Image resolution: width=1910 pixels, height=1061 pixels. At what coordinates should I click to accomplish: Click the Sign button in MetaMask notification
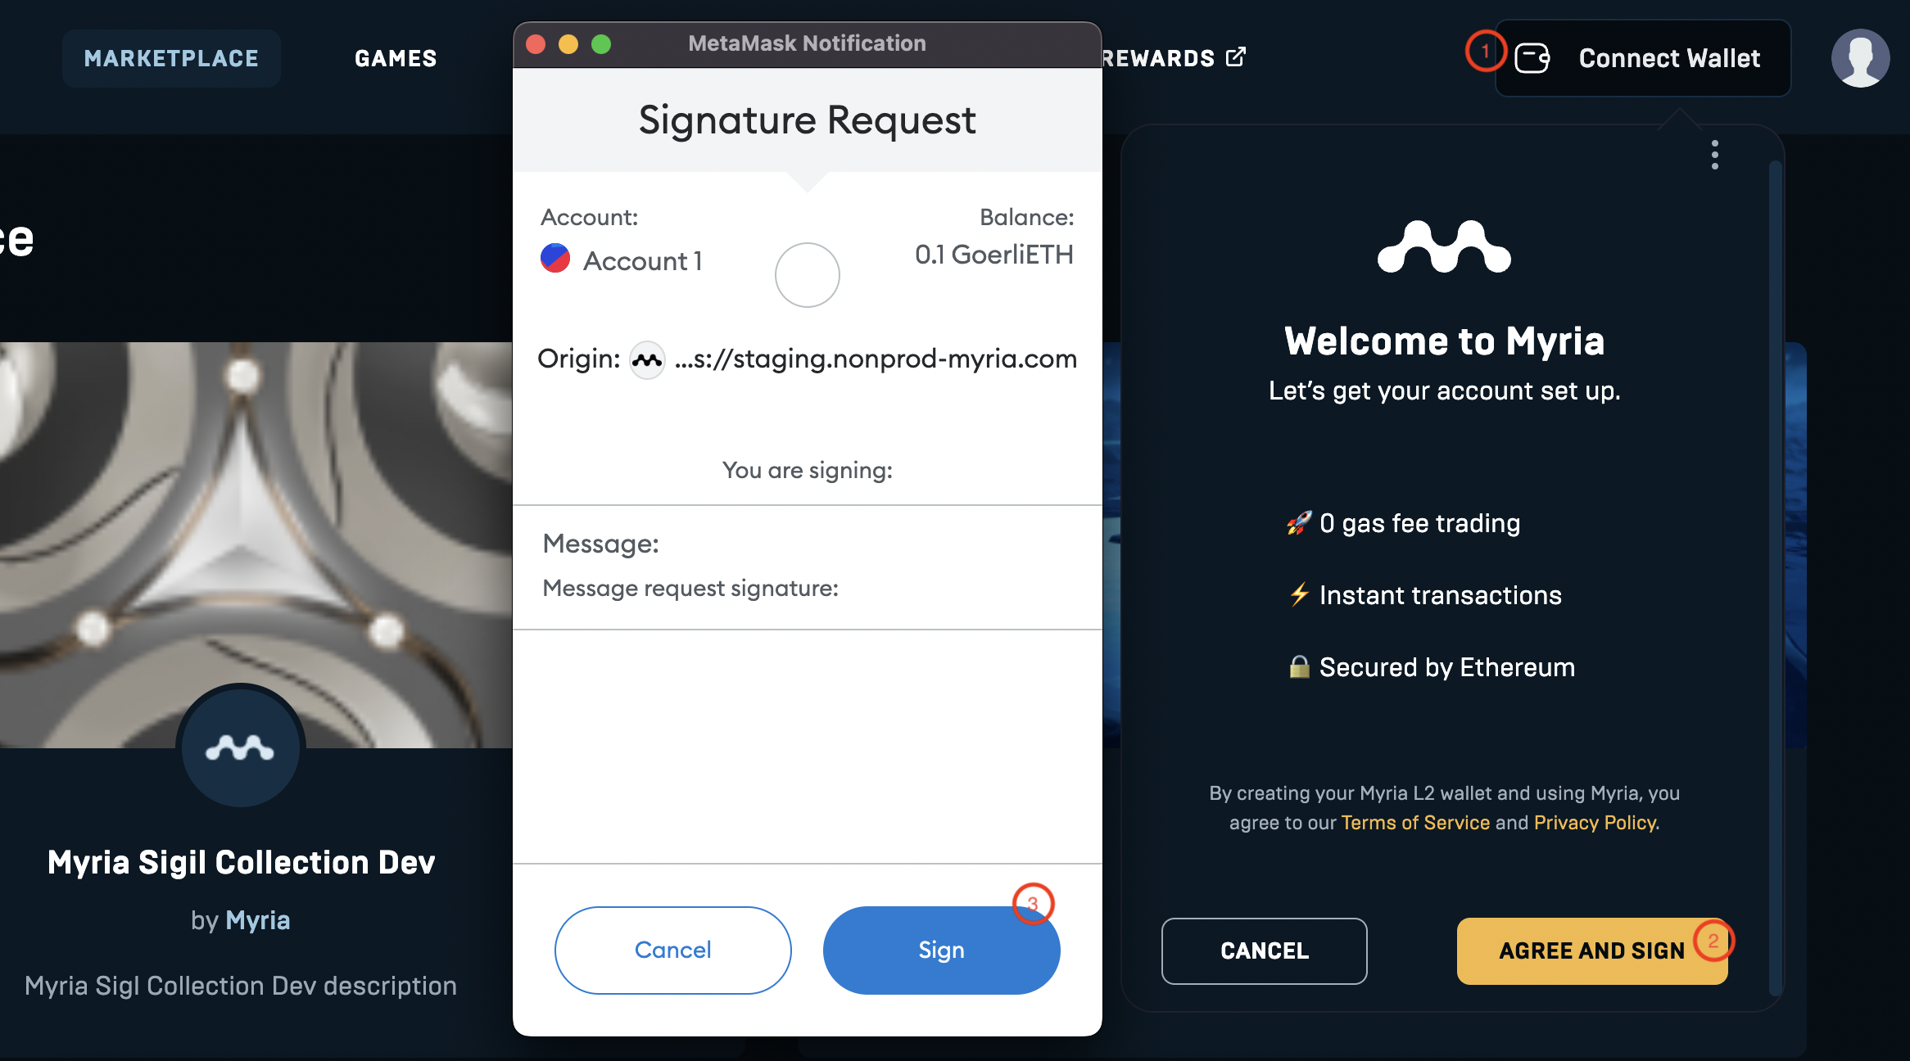tap(941, 949)
